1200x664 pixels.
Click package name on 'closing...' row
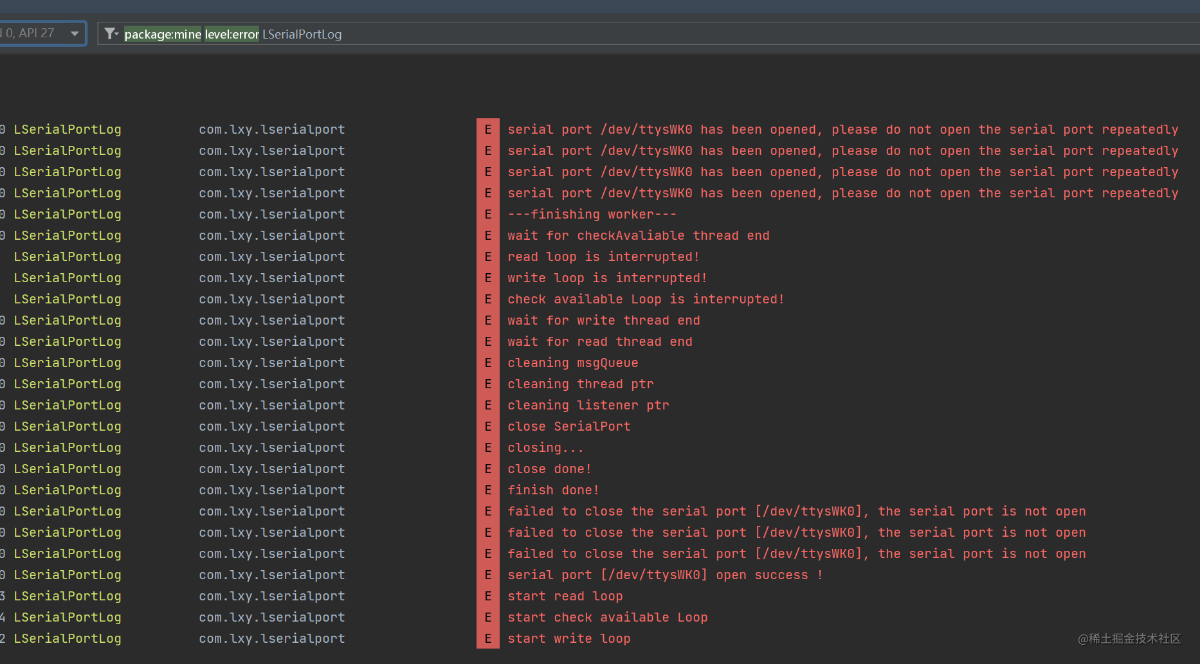(272, 447)
